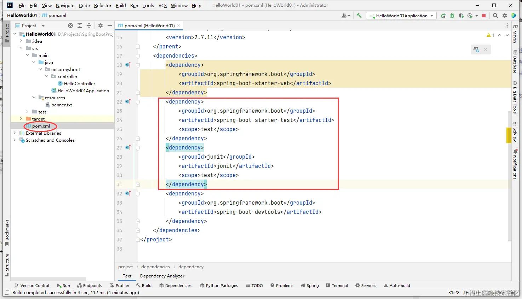
Task: Open Search Everywhere magnifier icon
Action: (495, 16)
